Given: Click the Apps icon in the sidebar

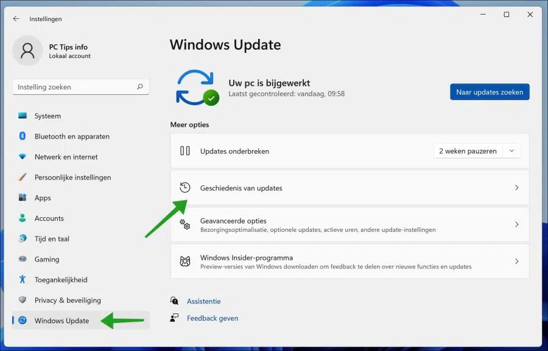Looking at the screenshot, I should (23, 198).
